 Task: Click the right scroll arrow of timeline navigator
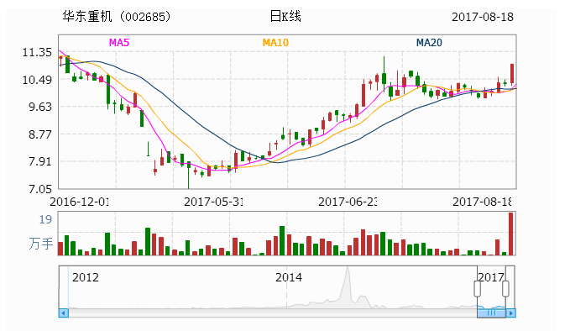[510, 313]
